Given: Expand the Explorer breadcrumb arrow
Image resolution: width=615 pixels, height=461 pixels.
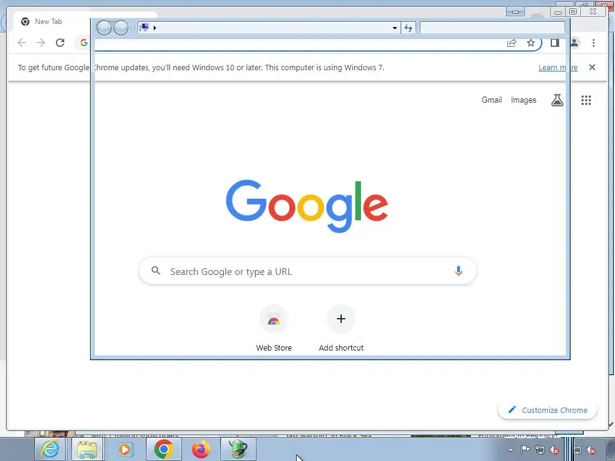Looking at the screenshot, I should click(x=155, y=28).
